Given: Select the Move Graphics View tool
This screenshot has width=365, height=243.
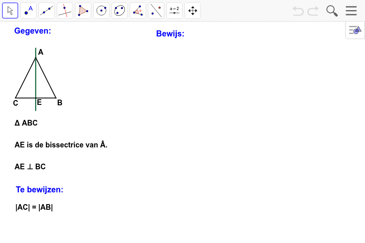Looking at the screenshot, I should (x=193, y=11).
